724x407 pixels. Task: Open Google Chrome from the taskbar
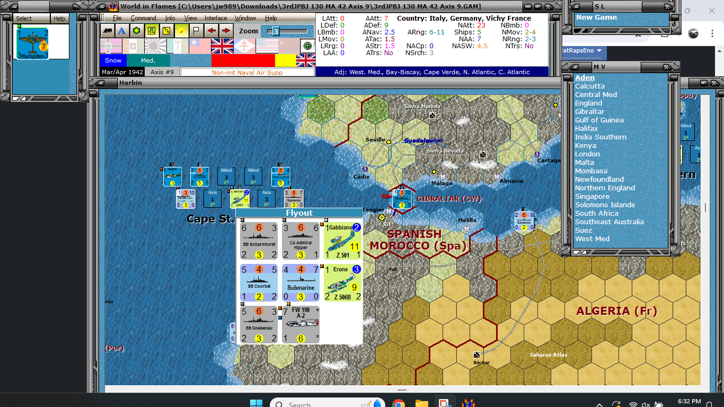click(399, 404)
